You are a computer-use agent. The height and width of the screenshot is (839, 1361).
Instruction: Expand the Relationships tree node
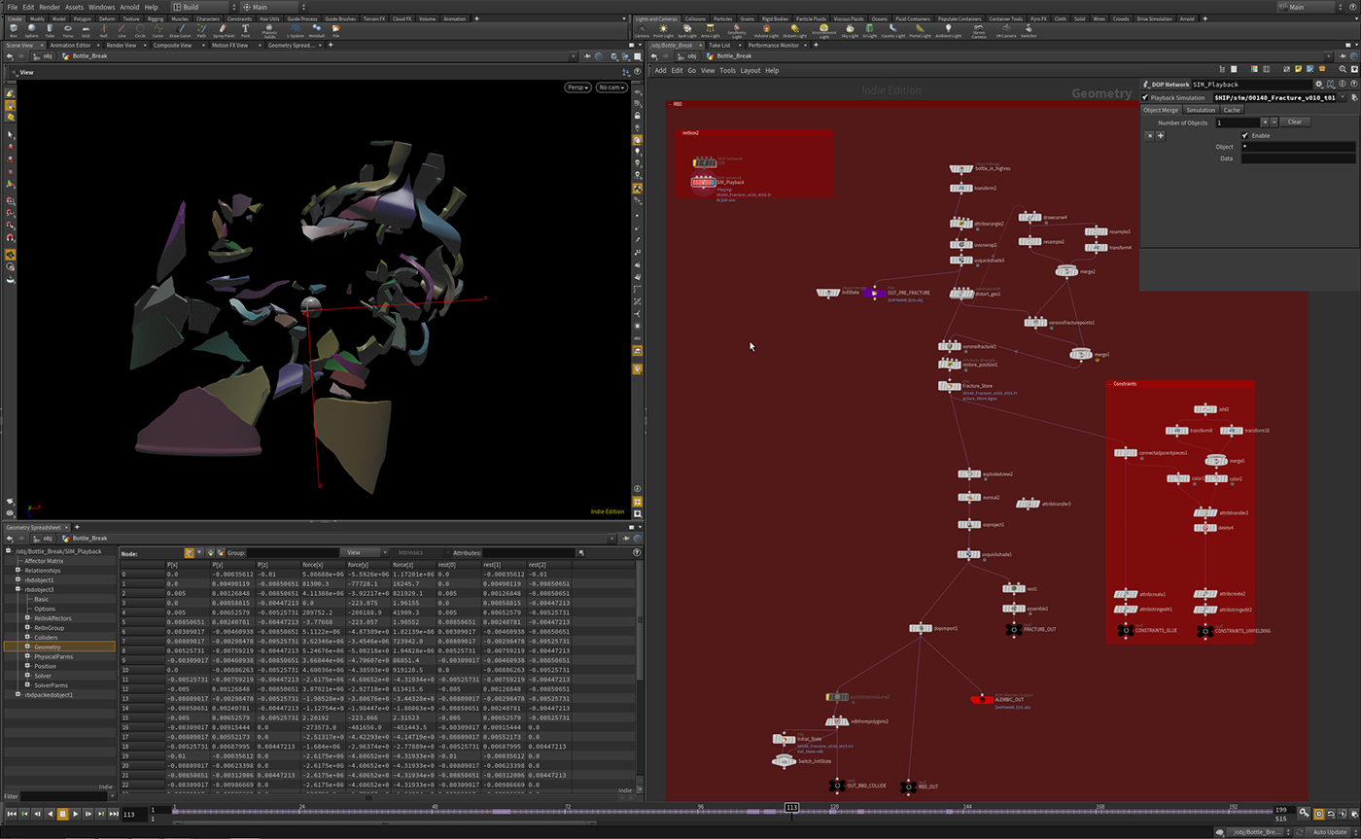click(x=17, y=571)
